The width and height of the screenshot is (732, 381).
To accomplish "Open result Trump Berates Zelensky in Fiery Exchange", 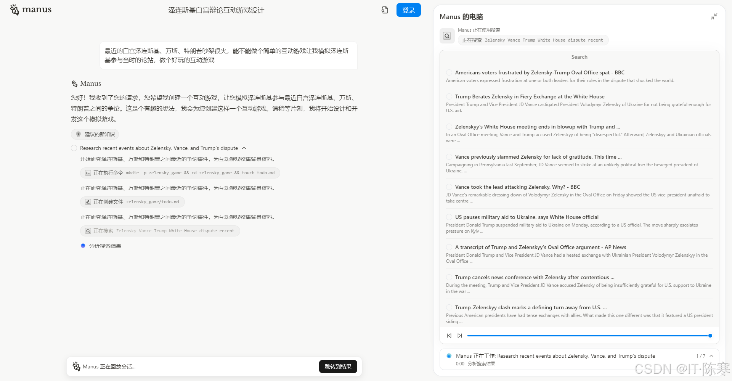I will (x=530, y=96).
